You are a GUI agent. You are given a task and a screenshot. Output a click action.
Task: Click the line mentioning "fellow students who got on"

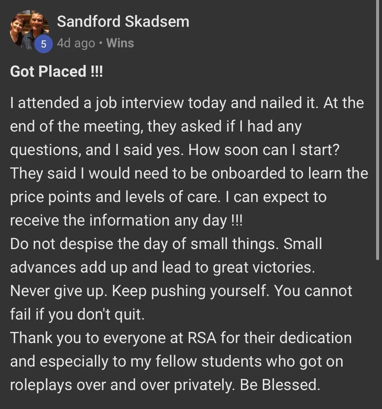[x=177, y=362]
